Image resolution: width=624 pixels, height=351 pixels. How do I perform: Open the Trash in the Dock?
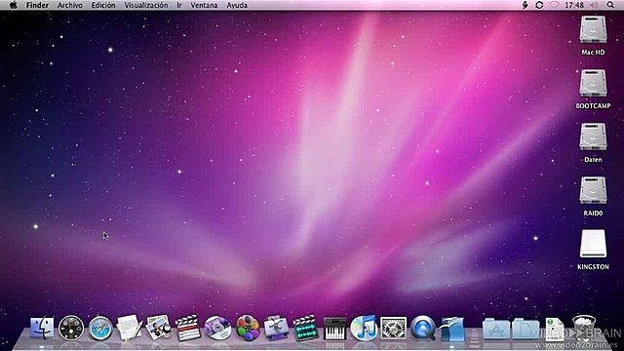coord(584,328)
